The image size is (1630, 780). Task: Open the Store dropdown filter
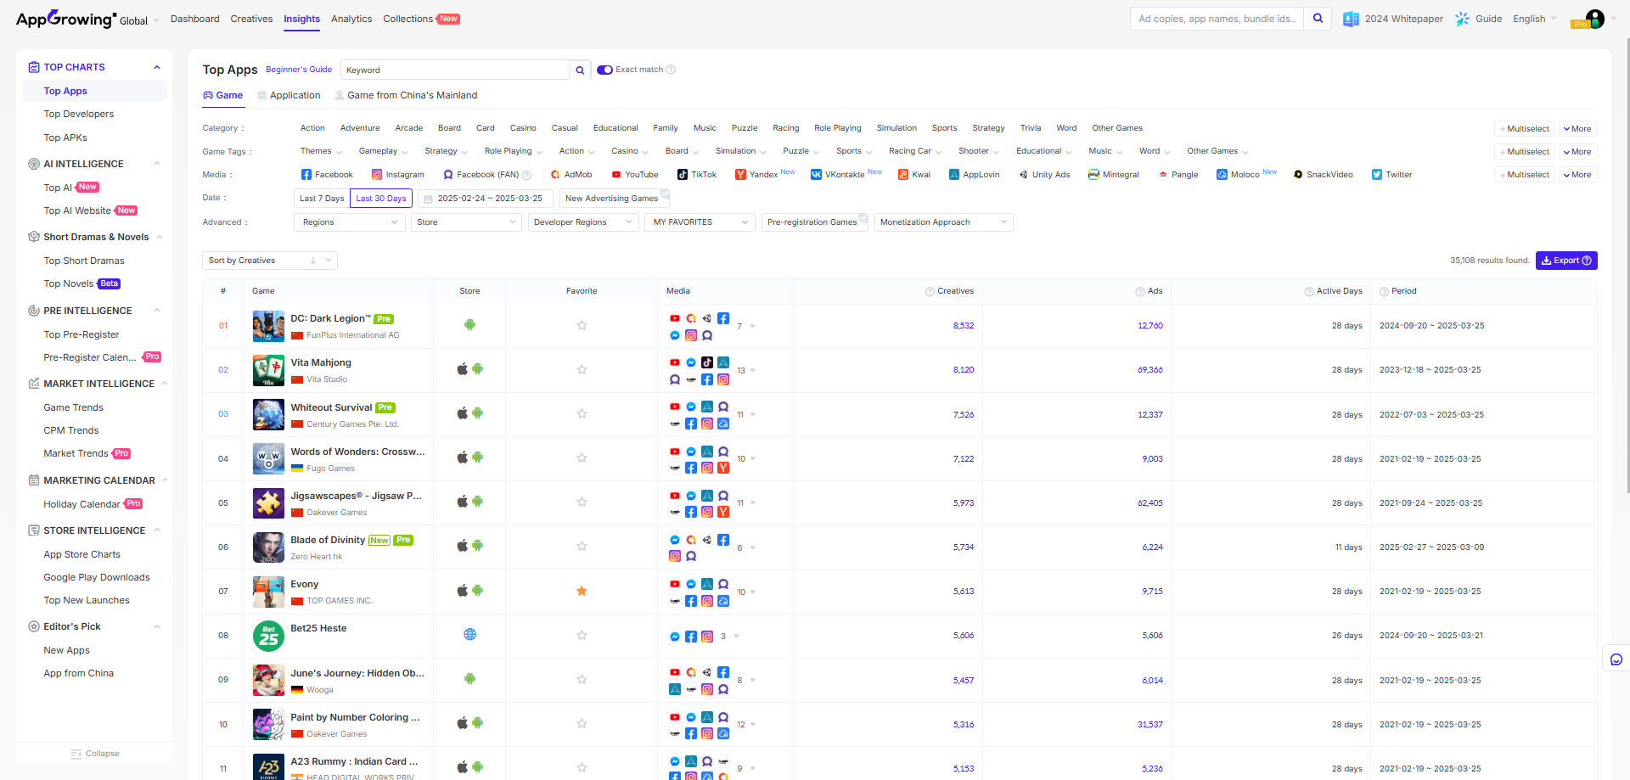466,222
